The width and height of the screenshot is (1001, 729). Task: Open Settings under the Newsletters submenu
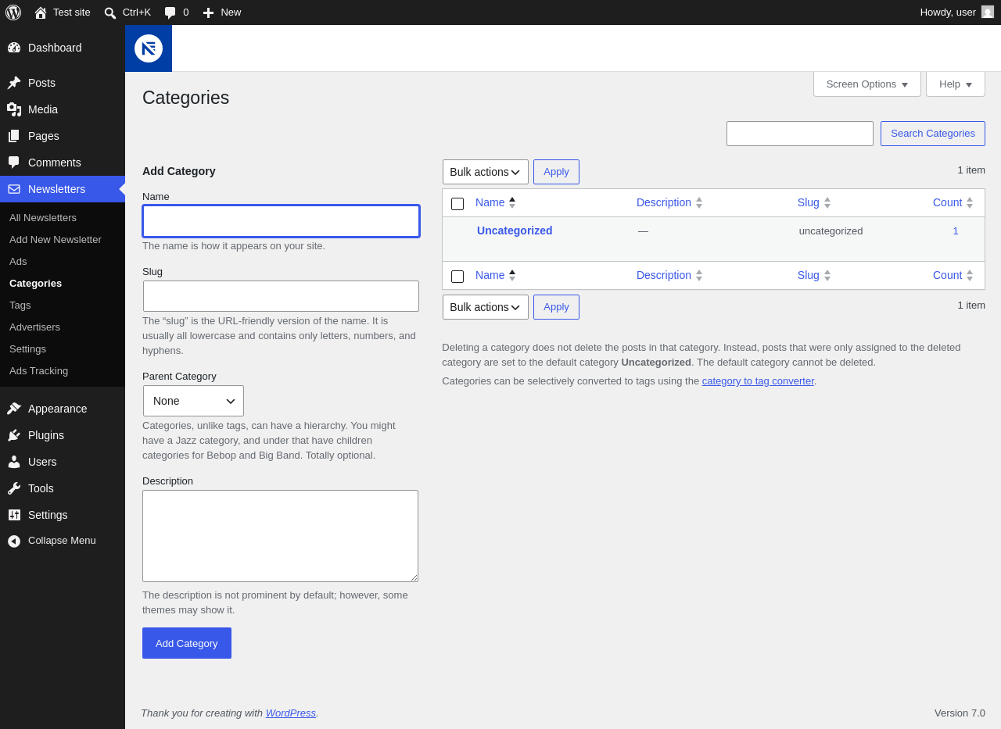click(x=27, y=348)
